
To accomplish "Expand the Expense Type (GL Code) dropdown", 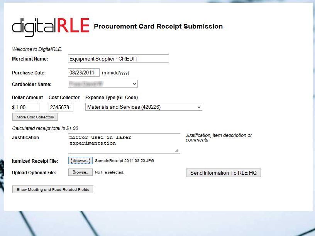I will pyautogui.click(x=144, y=107).
